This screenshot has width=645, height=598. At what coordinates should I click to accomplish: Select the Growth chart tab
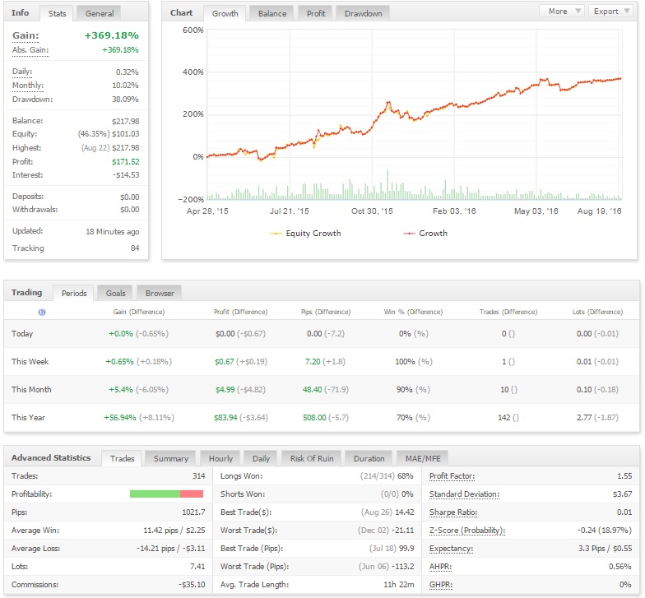225,13
